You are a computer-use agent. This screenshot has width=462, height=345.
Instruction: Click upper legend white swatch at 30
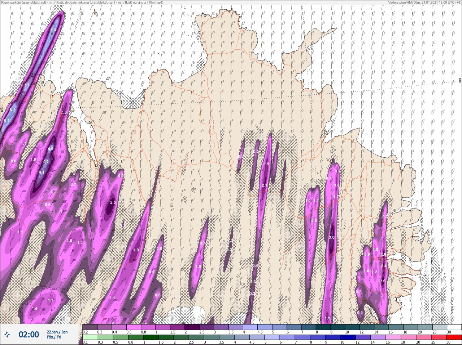[x=455, y=327]
